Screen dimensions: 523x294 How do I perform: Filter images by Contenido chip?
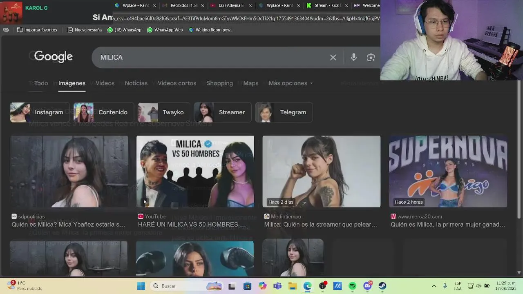(x=103, y=112)
